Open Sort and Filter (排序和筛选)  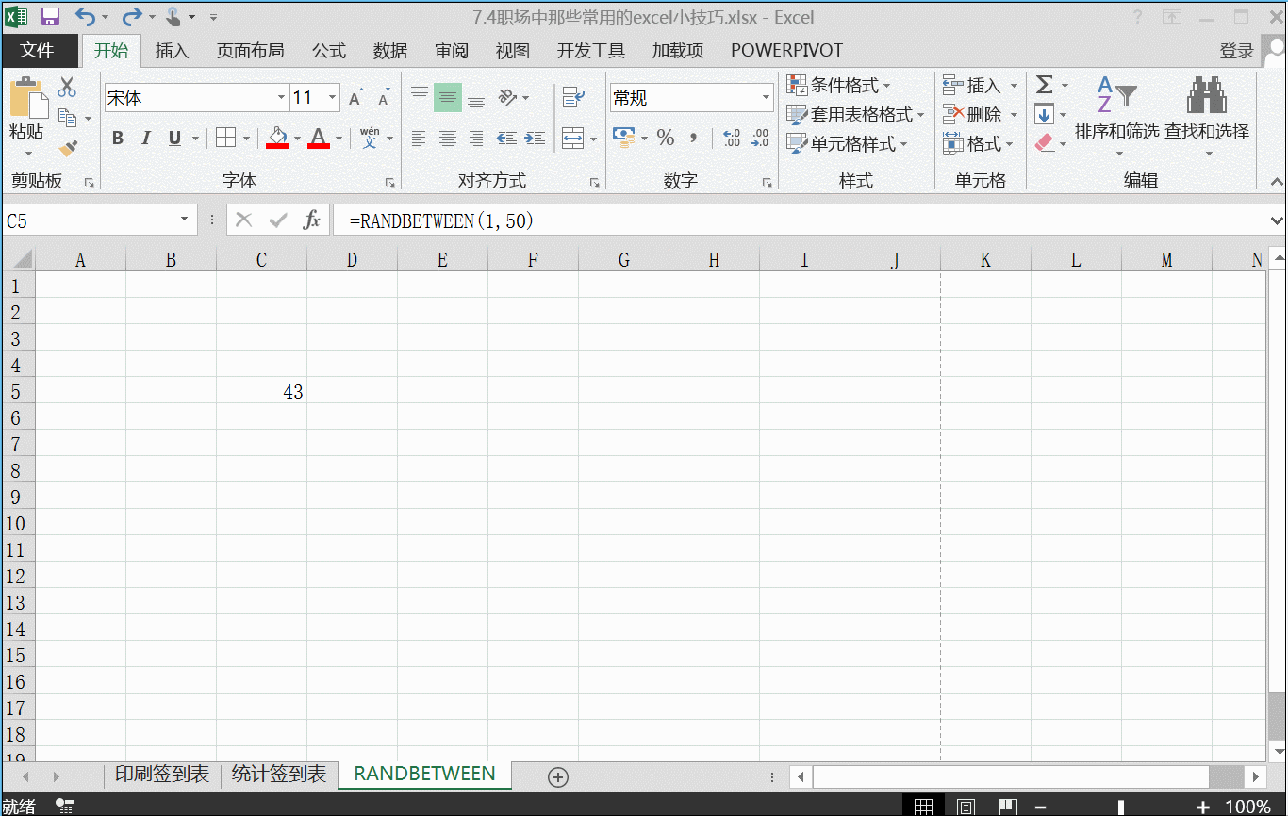tap(1117, 116)
